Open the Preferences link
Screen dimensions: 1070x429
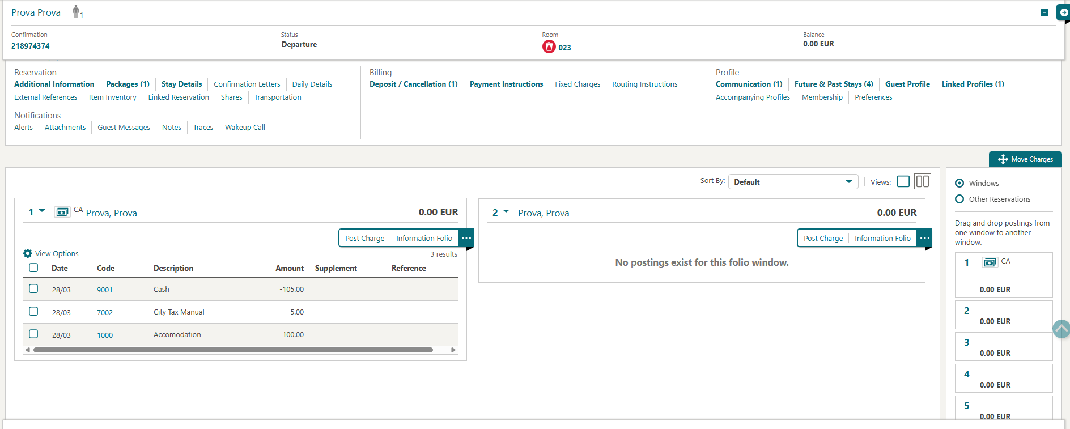pos(873,97)
